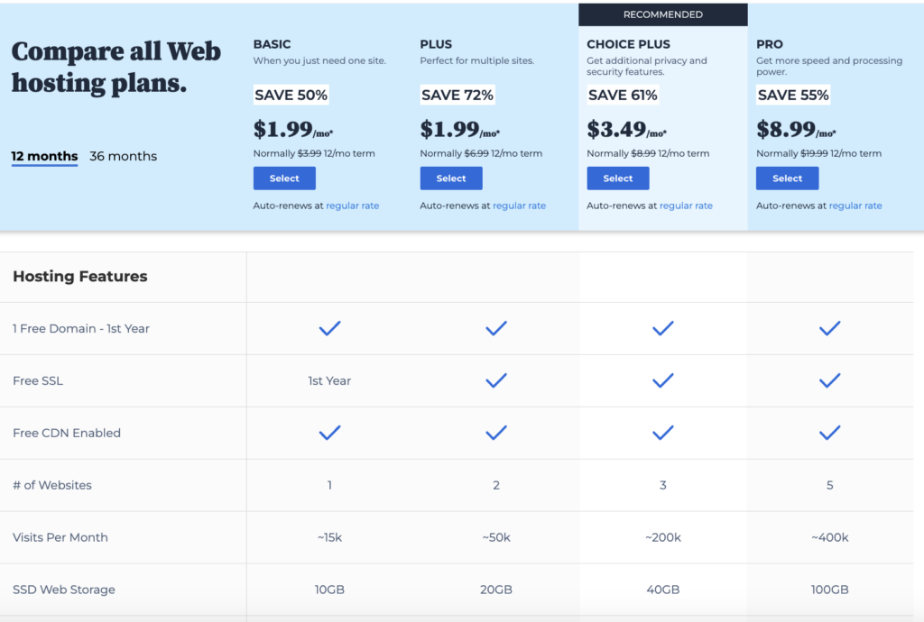Click the Free SSL checkmark under Plus
This screenshot has width=924, height=622.
(x=495, y=380)
